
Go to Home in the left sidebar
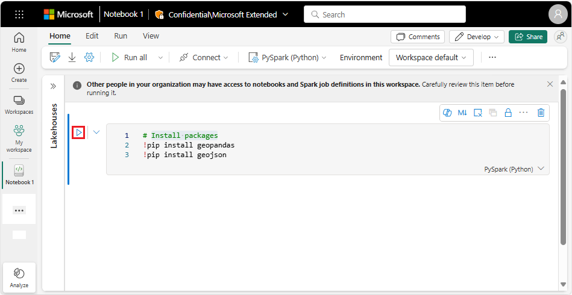tap(19, 42)
